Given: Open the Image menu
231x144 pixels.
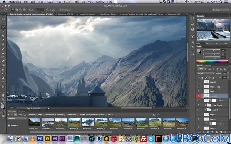Looking at the screenshot, I should click(x=41, y=2).
